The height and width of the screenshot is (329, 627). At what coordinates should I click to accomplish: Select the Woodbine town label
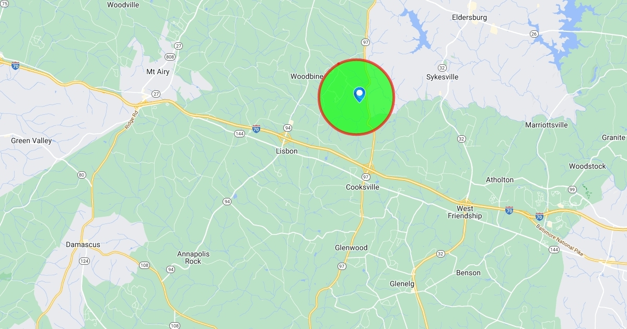[307, 76]
